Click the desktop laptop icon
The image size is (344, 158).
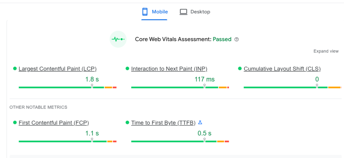pyautogui.click(x=183, y=12)
